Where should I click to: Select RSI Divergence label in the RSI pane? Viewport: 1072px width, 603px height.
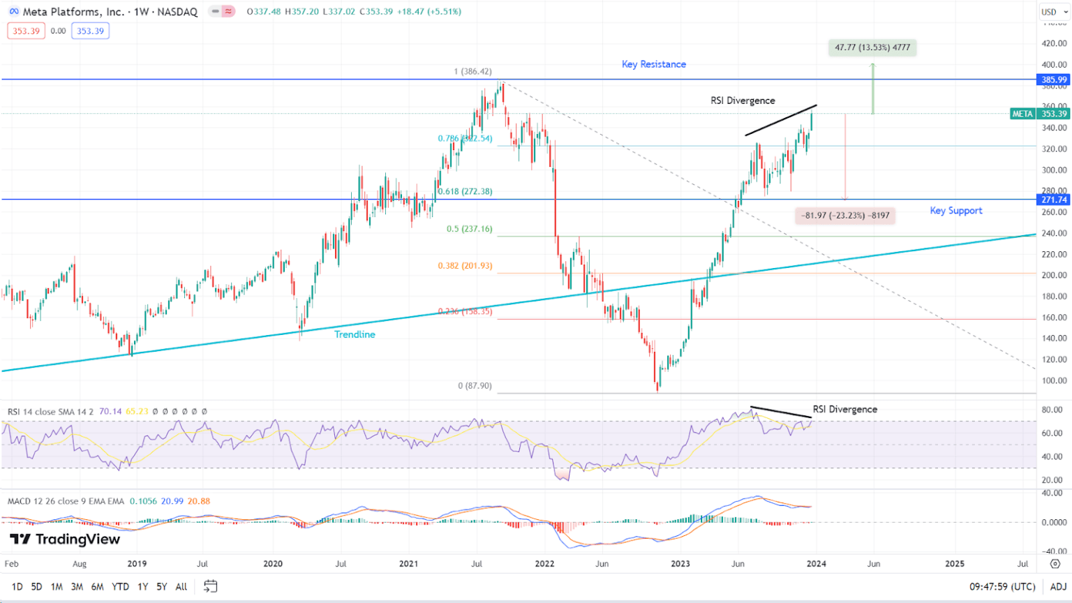[845, 410]
